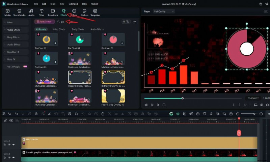This screenshot has height=162, width=270.
Task: Select the Happy Birthday Festive effect thumbnail
Action: [80, 77]
